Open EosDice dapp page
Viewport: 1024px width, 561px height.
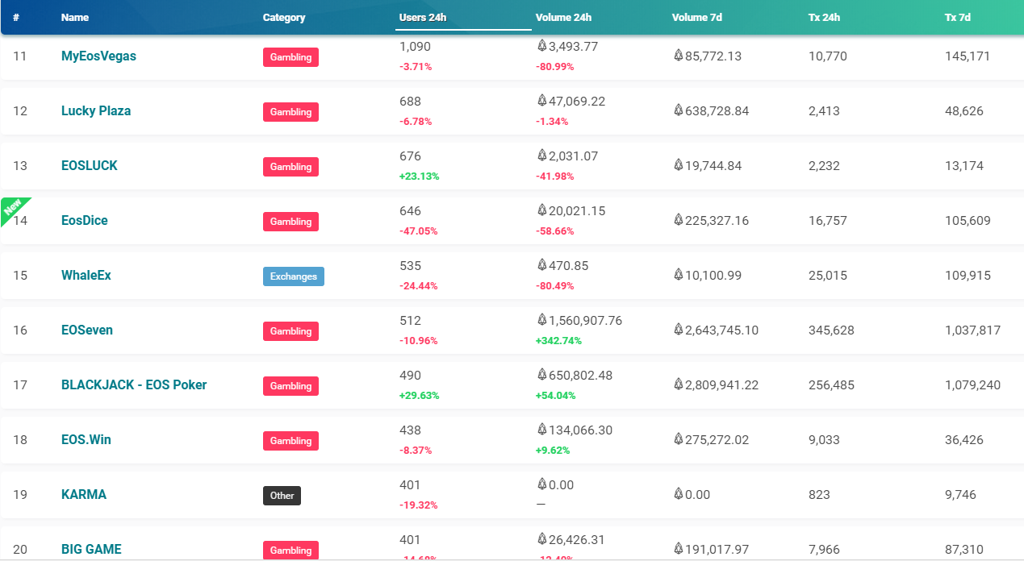click(x=85, y=221)
